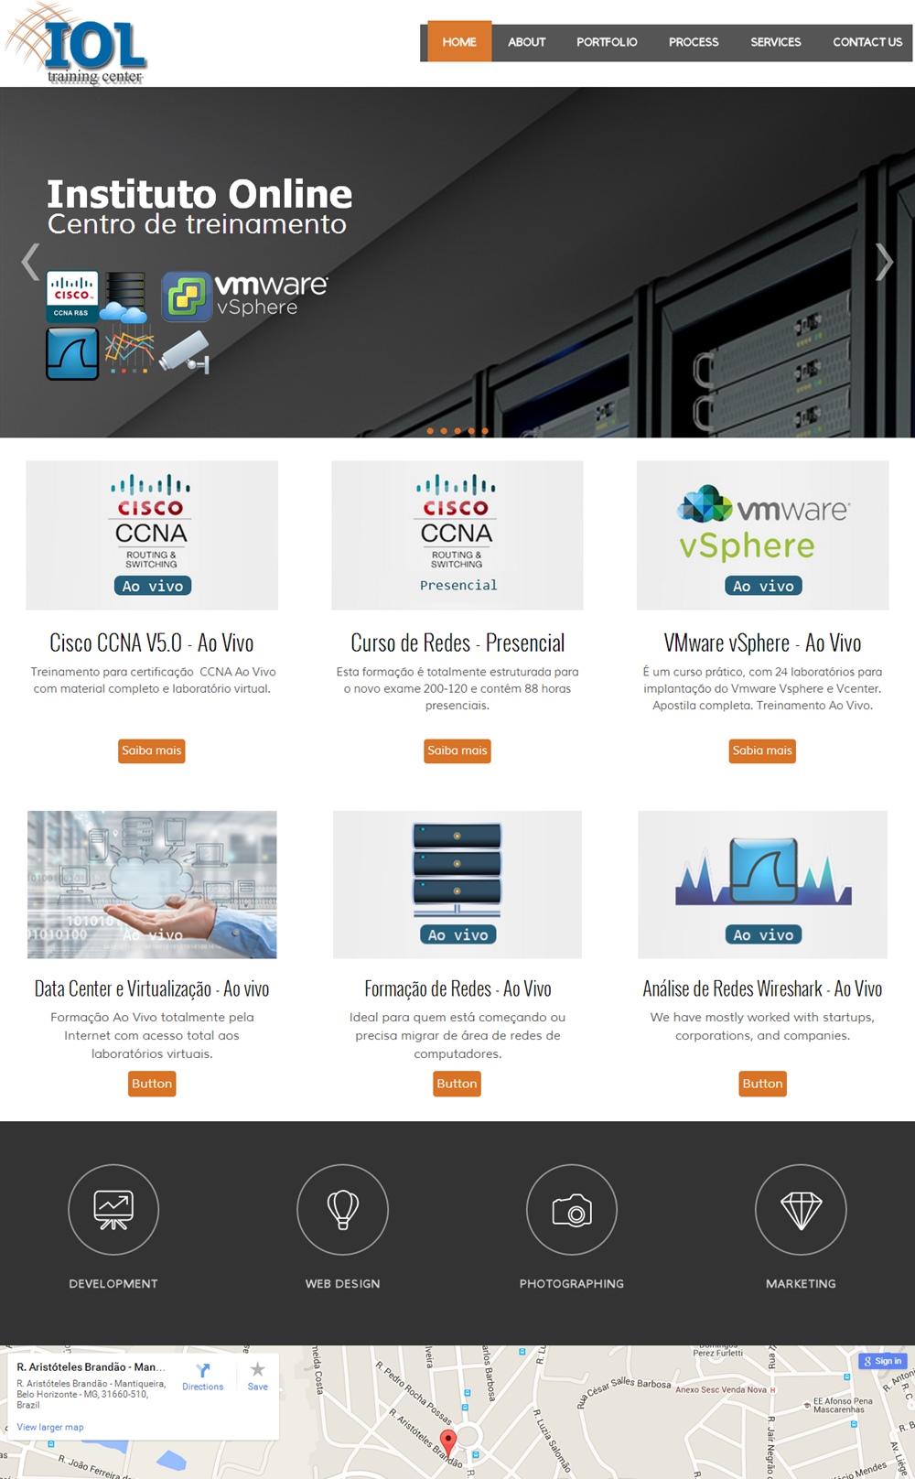Go to the ABOUT page
Screen dimensions: 915x1479
(527, 42)
